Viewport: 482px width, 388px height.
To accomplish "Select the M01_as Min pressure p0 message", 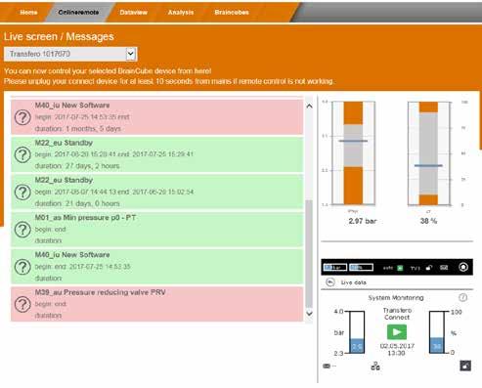I will (x=157, y=229).
